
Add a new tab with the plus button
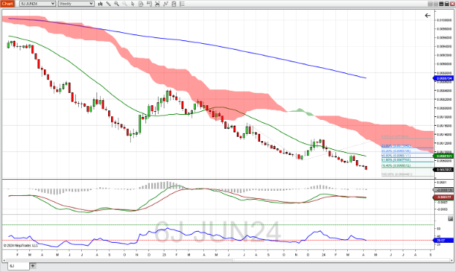pos(33,266)
